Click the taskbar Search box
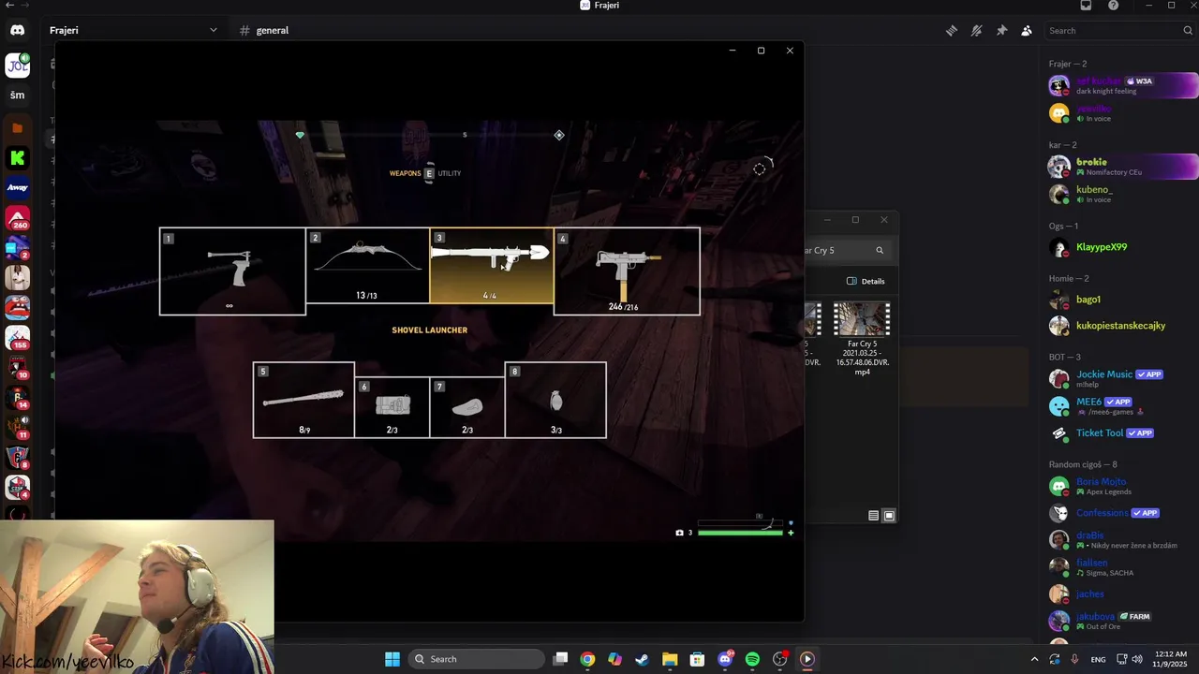 (477, 659)
